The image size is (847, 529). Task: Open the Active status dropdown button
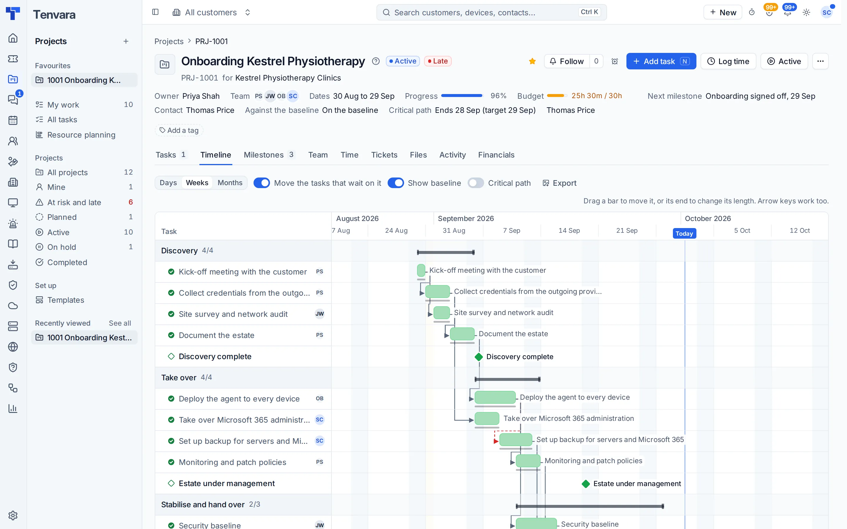pos(784,61)
